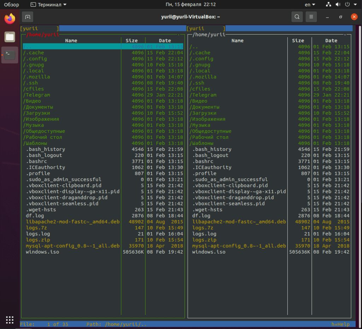Launch Firefox from the dock
The width and height of the screenshot is (362, 329).
10,19
